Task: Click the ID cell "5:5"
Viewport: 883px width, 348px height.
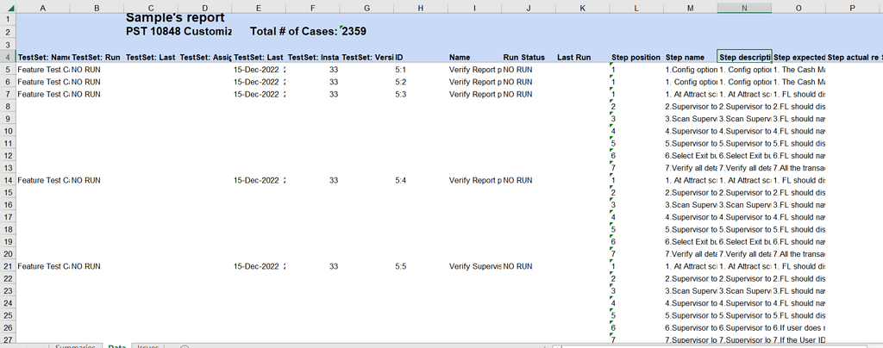Action: click(421, 266)
